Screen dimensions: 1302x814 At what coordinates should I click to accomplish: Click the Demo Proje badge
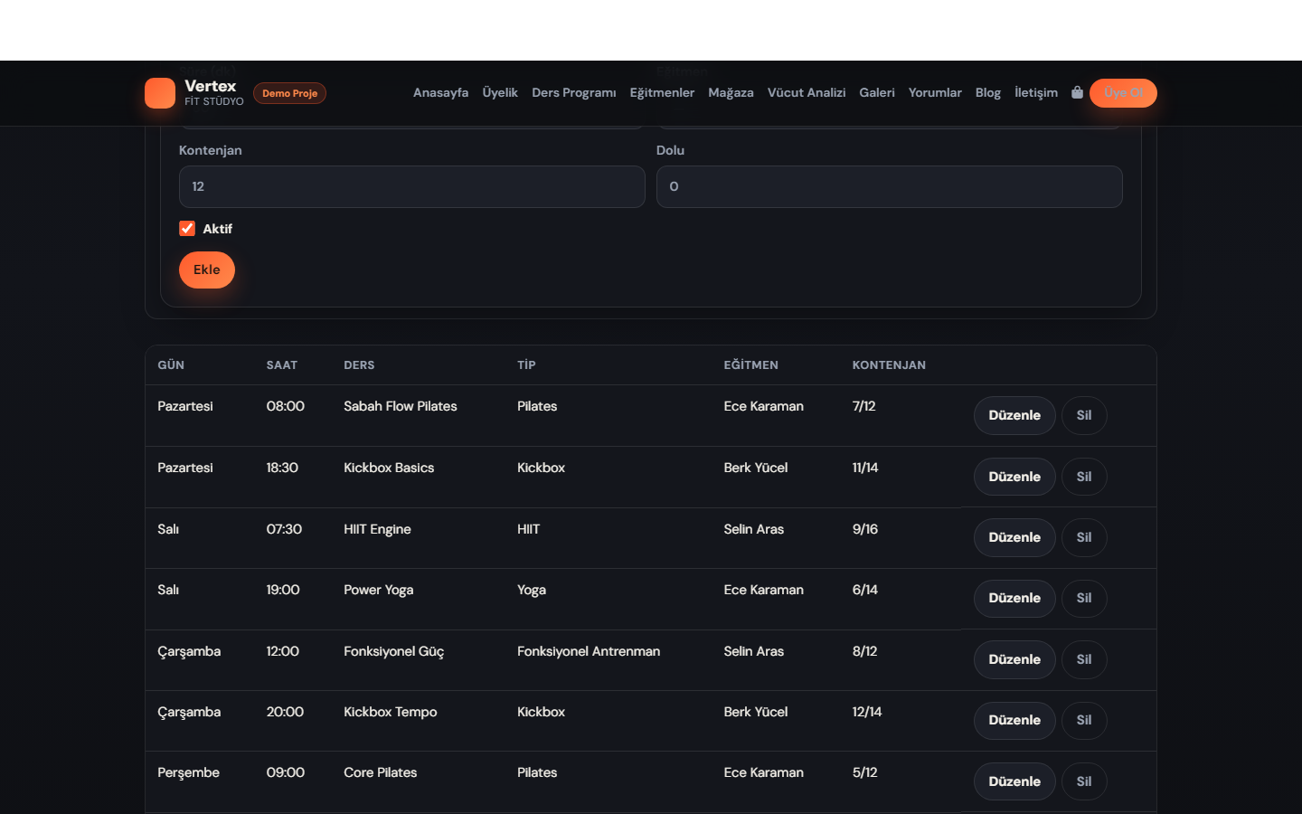289,93
